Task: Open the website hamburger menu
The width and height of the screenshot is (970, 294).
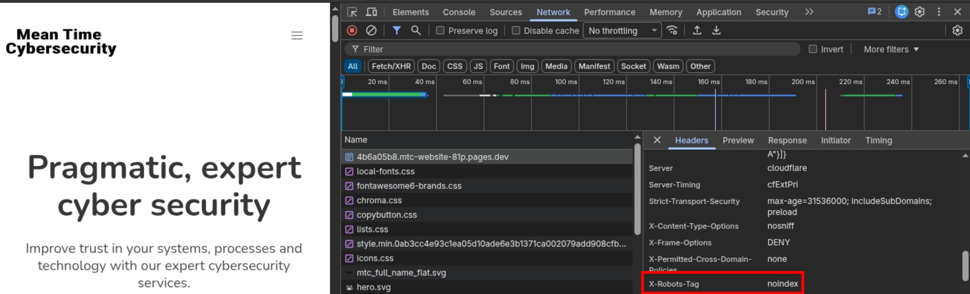Action: (x=297, y=35)
